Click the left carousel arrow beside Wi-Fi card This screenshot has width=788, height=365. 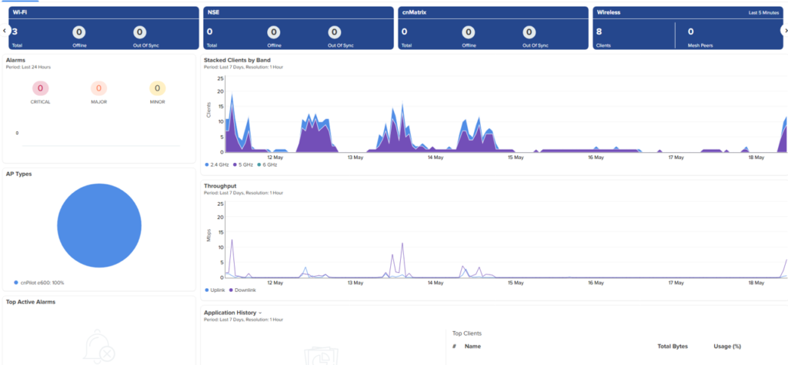pos(4,31)
